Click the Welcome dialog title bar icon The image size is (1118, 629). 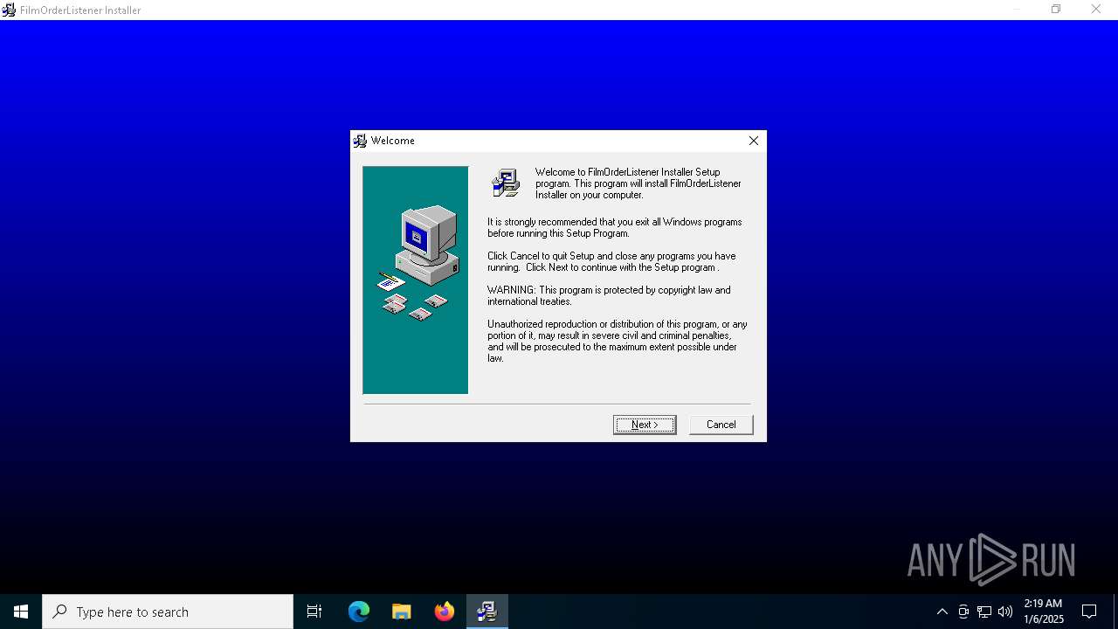coord(360,141)
